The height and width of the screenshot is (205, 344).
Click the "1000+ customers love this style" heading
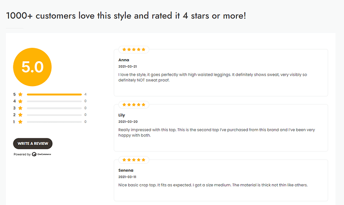(126, 16)
